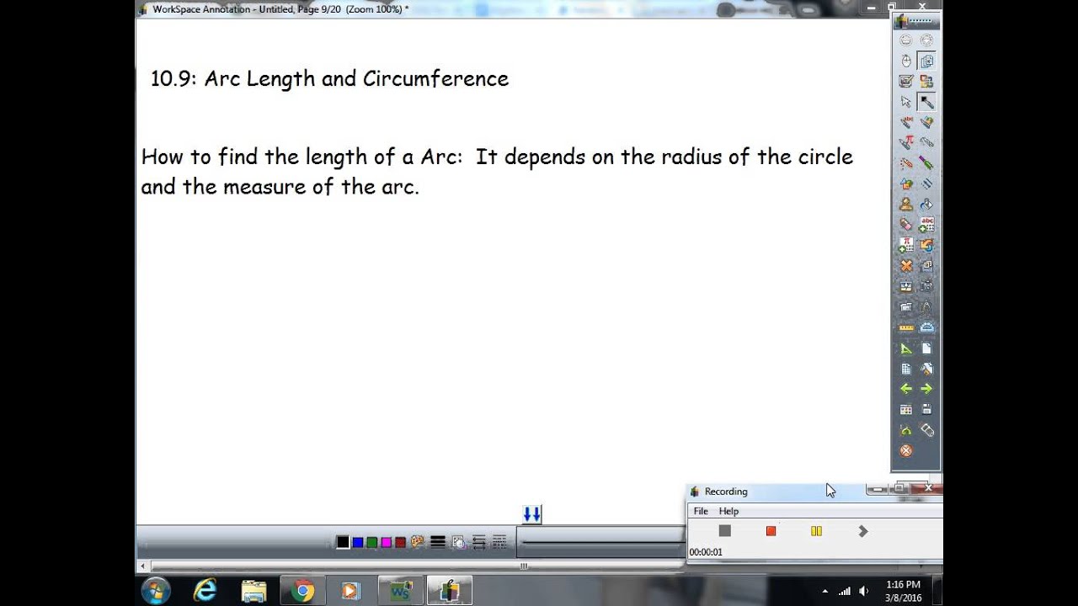Pick the black color swatch
This screenshot has width=1078, height=606.
(343, 542)
